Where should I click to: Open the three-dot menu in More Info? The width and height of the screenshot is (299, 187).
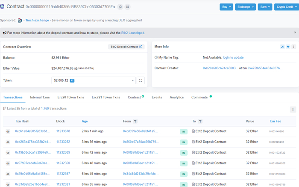click(x=293, y=47)
